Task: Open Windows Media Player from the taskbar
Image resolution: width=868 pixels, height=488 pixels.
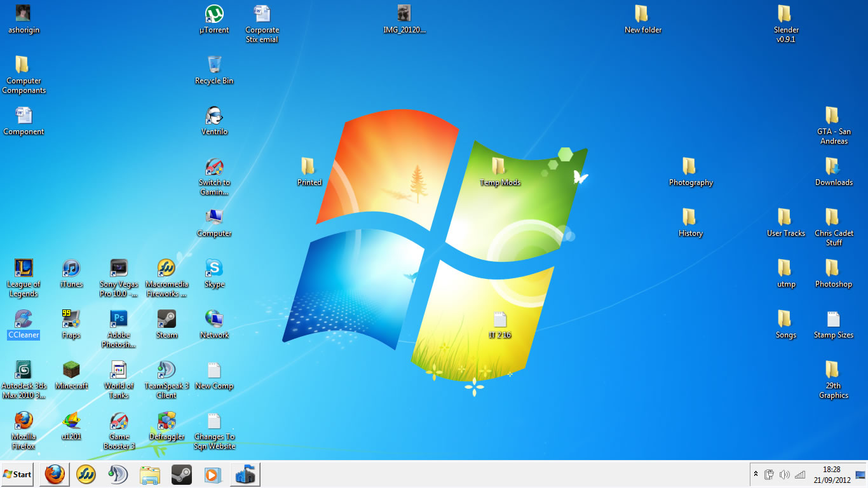Action: coord(213,474)
